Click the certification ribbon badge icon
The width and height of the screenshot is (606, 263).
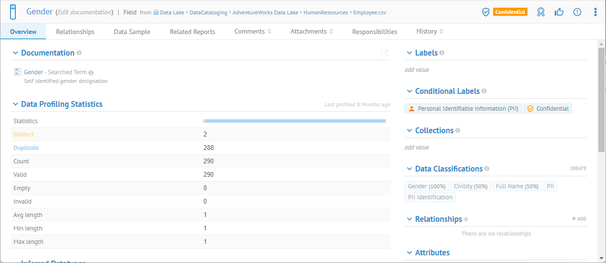pyautogui.click(x=541, y=12)
